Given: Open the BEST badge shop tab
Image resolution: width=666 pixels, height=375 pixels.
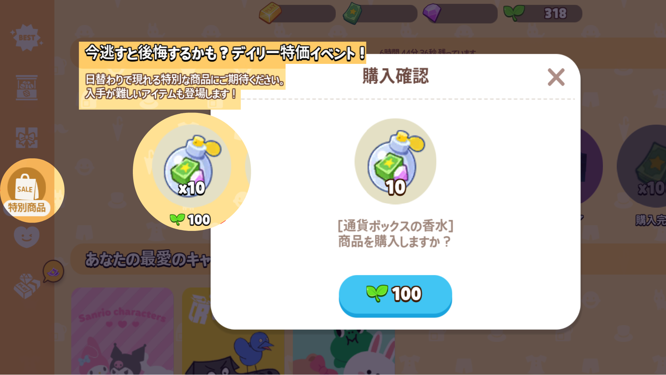Looking at the screenshot, I should coord(27,37).
